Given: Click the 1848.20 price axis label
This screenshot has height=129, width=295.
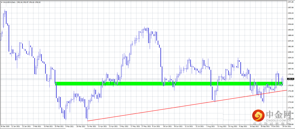Looking at the screenshot, I should coord(291,52).
